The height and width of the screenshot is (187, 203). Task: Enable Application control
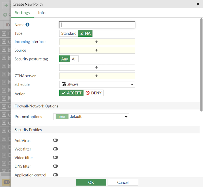pyautogui.click(x=55, y=175)
